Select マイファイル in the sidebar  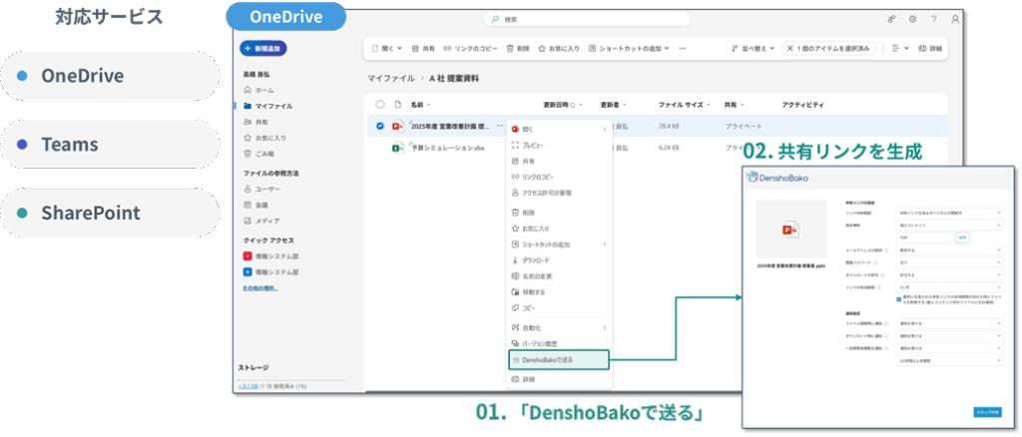(267, 106)
